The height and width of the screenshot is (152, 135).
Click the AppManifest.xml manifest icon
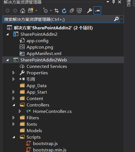22,53
